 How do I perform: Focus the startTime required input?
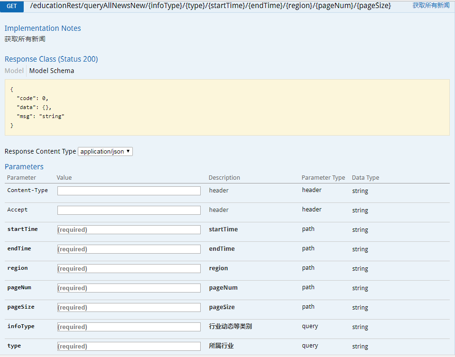(x=129, y=229)
